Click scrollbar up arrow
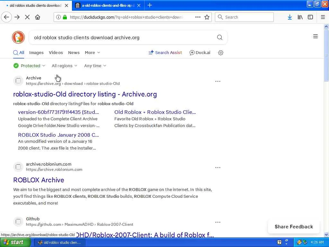 pyautogui.click(x=326, y=26)
